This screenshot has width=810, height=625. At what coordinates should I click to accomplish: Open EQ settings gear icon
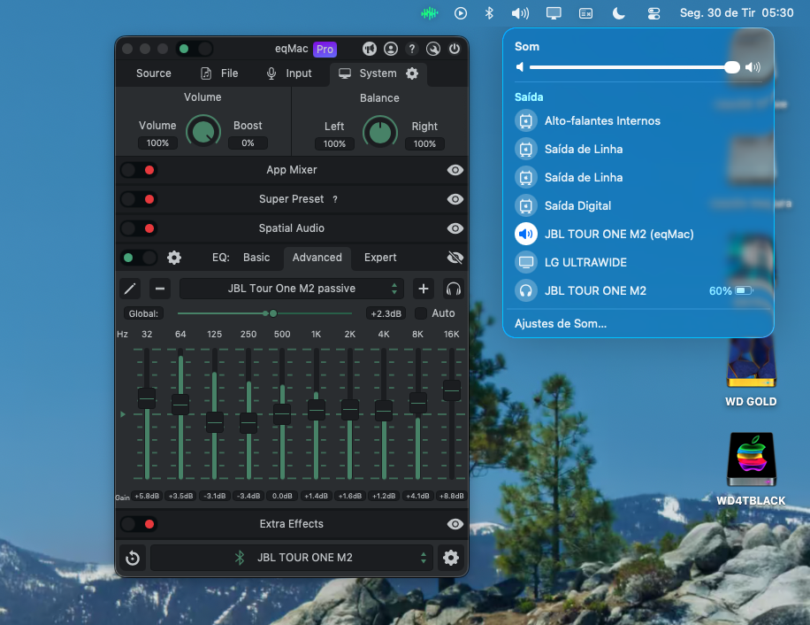[x=174, y=258]
